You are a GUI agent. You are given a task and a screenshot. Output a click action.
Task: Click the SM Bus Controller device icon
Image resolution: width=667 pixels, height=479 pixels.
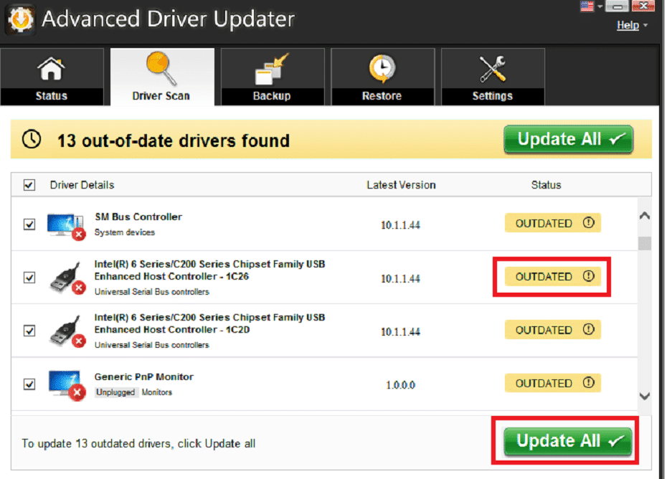point(66,227)
